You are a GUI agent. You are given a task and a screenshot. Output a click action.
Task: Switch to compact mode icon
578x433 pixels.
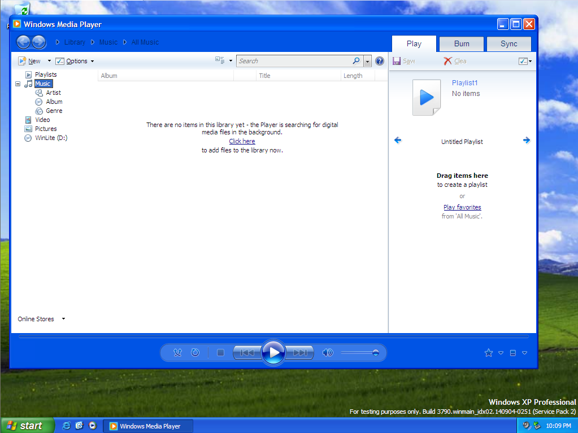[x=512, y=353]
